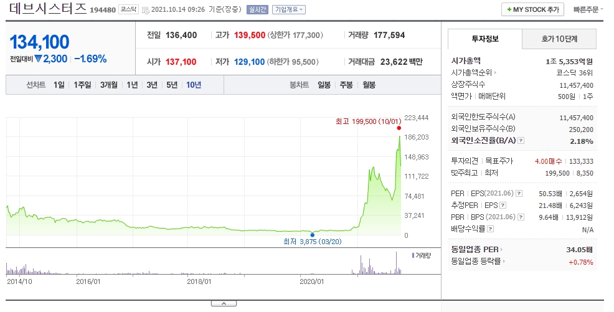Click the -1.69% change rate

[x=90, y=59]
